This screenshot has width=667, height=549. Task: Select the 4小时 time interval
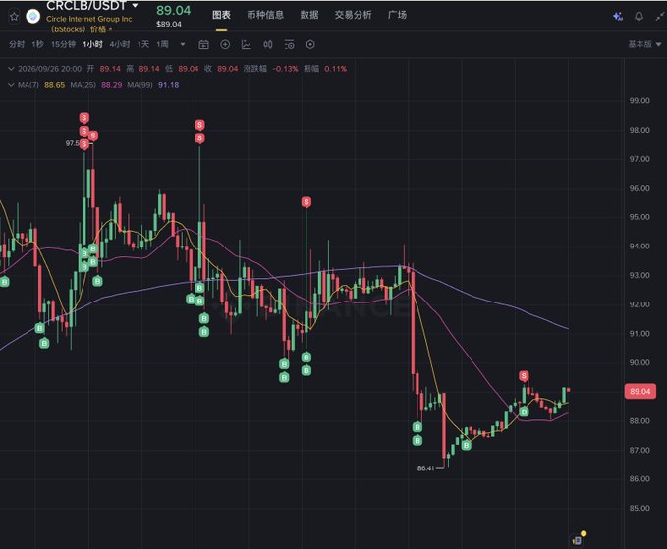click(x=120, y=44)
